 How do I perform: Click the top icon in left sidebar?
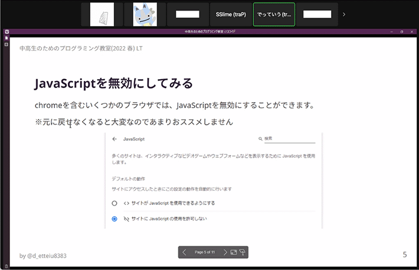[x=6, y=38]
